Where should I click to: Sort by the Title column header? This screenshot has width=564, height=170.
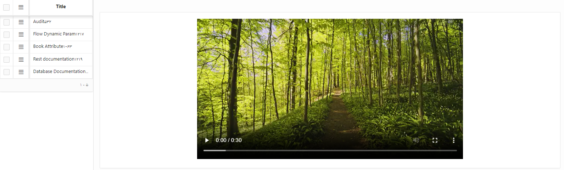[x=61, y=6]
